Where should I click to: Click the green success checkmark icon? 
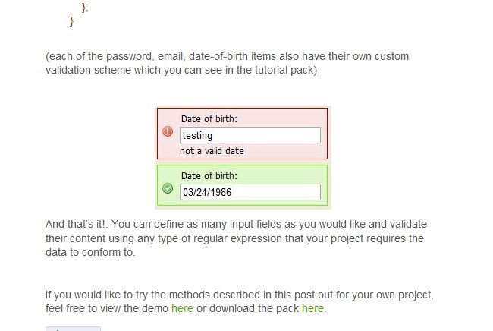click(x=168, y=188)
